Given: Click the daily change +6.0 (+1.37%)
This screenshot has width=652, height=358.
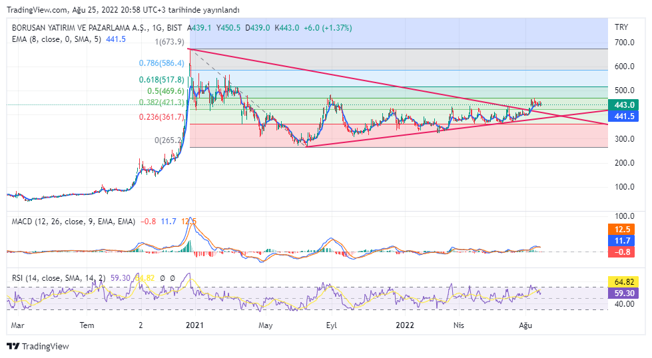Looking at the screenshot, I should (328, 28).
